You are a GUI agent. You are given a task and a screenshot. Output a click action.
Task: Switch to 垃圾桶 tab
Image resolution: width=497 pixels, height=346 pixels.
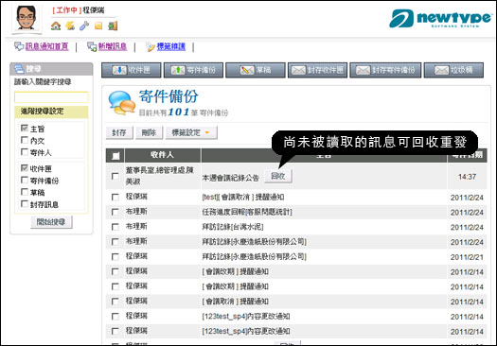pyautogui.click(x=453, y=70)
